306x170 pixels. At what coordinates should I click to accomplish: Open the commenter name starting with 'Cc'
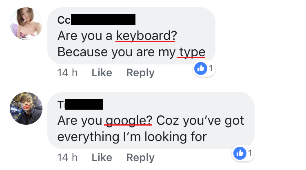(64, 19)
